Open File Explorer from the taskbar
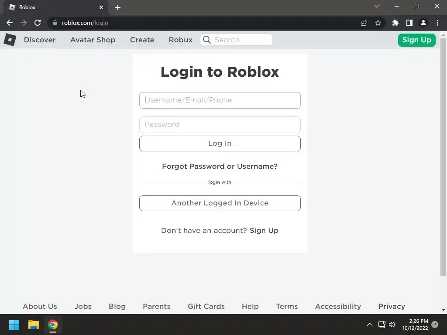Viewport: 447px width, 335px height. click(33, 325)
